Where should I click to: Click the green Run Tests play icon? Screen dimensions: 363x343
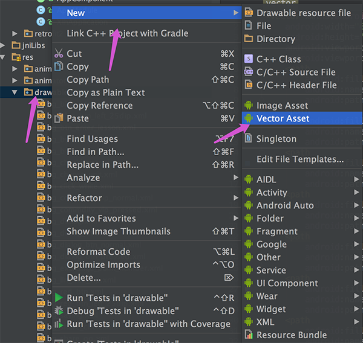59,298
